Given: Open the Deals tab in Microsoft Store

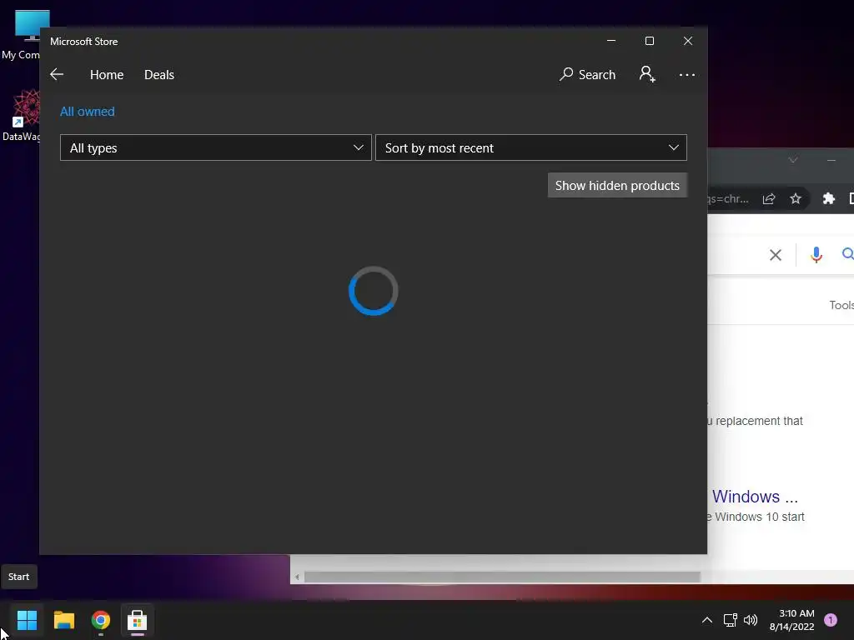Looking at the screenshot, I should point(159,74).
